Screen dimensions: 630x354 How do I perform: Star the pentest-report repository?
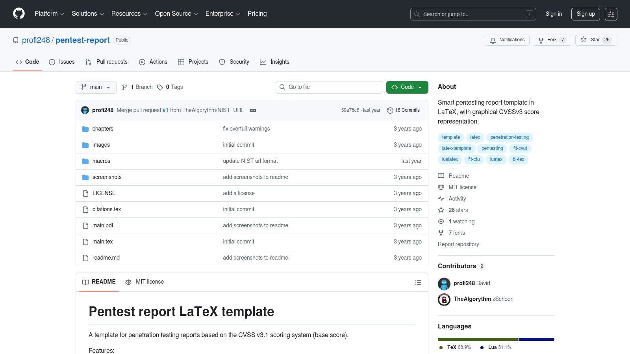click(596, 40)
